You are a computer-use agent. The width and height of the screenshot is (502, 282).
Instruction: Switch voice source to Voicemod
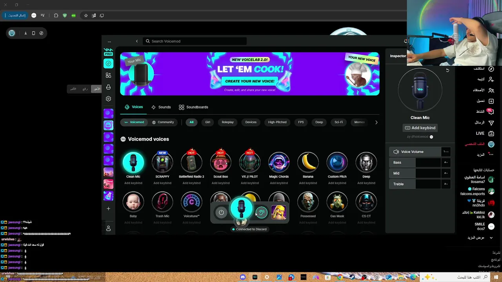coord(134,122)
